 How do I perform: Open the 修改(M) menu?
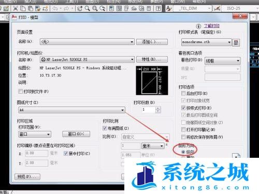(x=135, y=2)
